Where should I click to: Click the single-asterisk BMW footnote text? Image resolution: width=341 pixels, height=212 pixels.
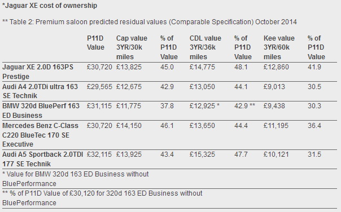pyautogui.click(x=76, y=179)
